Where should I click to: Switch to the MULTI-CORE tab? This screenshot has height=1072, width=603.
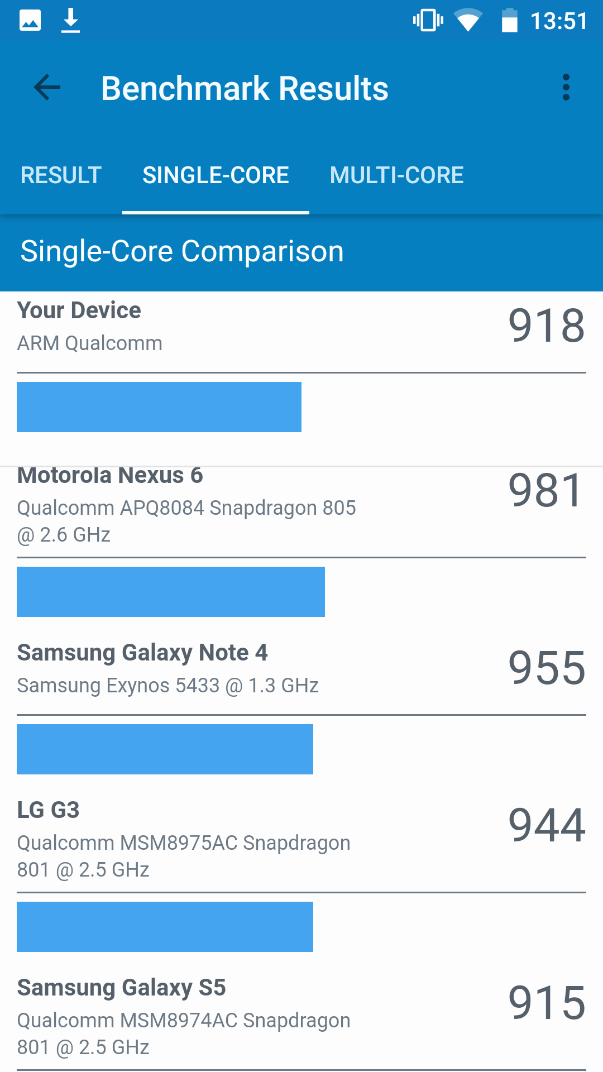(396, 175)
